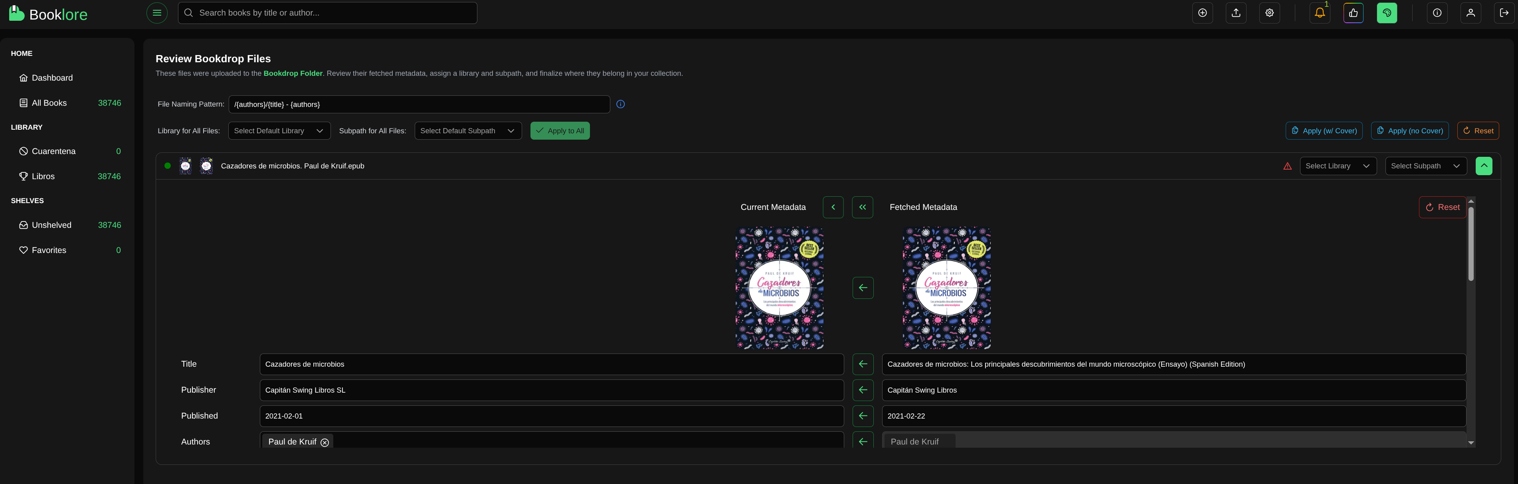1518x484 pixels.
Task: Open the Select Default Library dropdown
Action: 279,131
